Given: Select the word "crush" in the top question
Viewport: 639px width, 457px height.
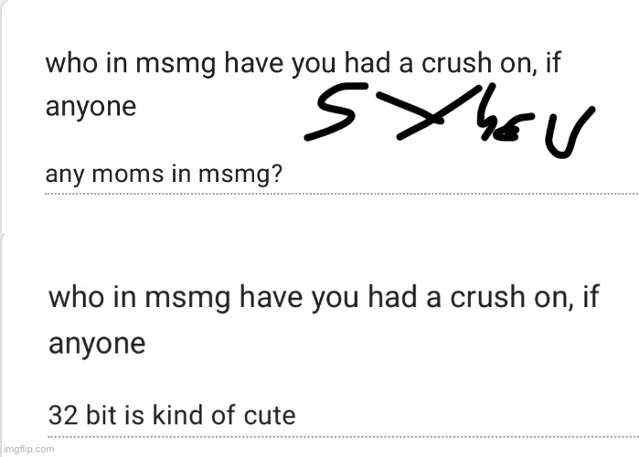Looking at the screenshot, I should (466, 65).
